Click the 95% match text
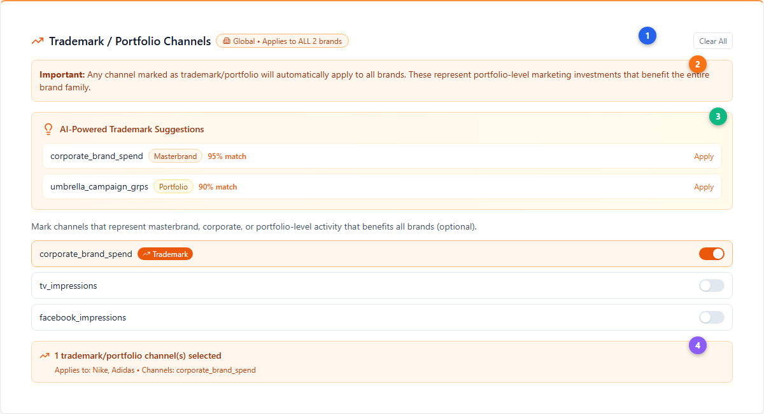The width and height of the screenshot is (764, 414). [227, 156]
